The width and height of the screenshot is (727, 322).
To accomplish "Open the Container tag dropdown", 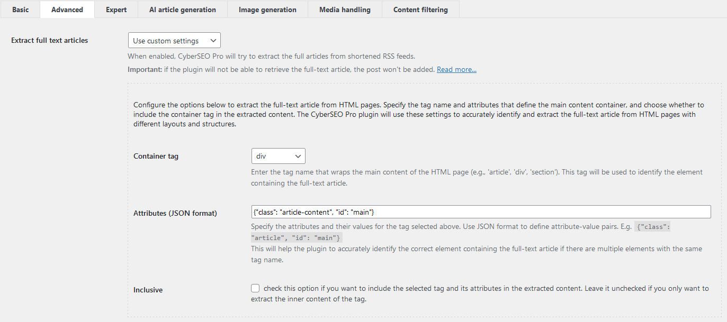I will click(278, 156).
